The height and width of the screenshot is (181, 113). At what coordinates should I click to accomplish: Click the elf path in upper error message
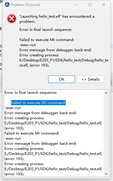64,63
